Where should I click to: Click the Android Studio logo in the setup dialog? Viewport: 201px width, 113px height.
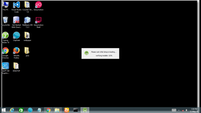pos(86,53)
